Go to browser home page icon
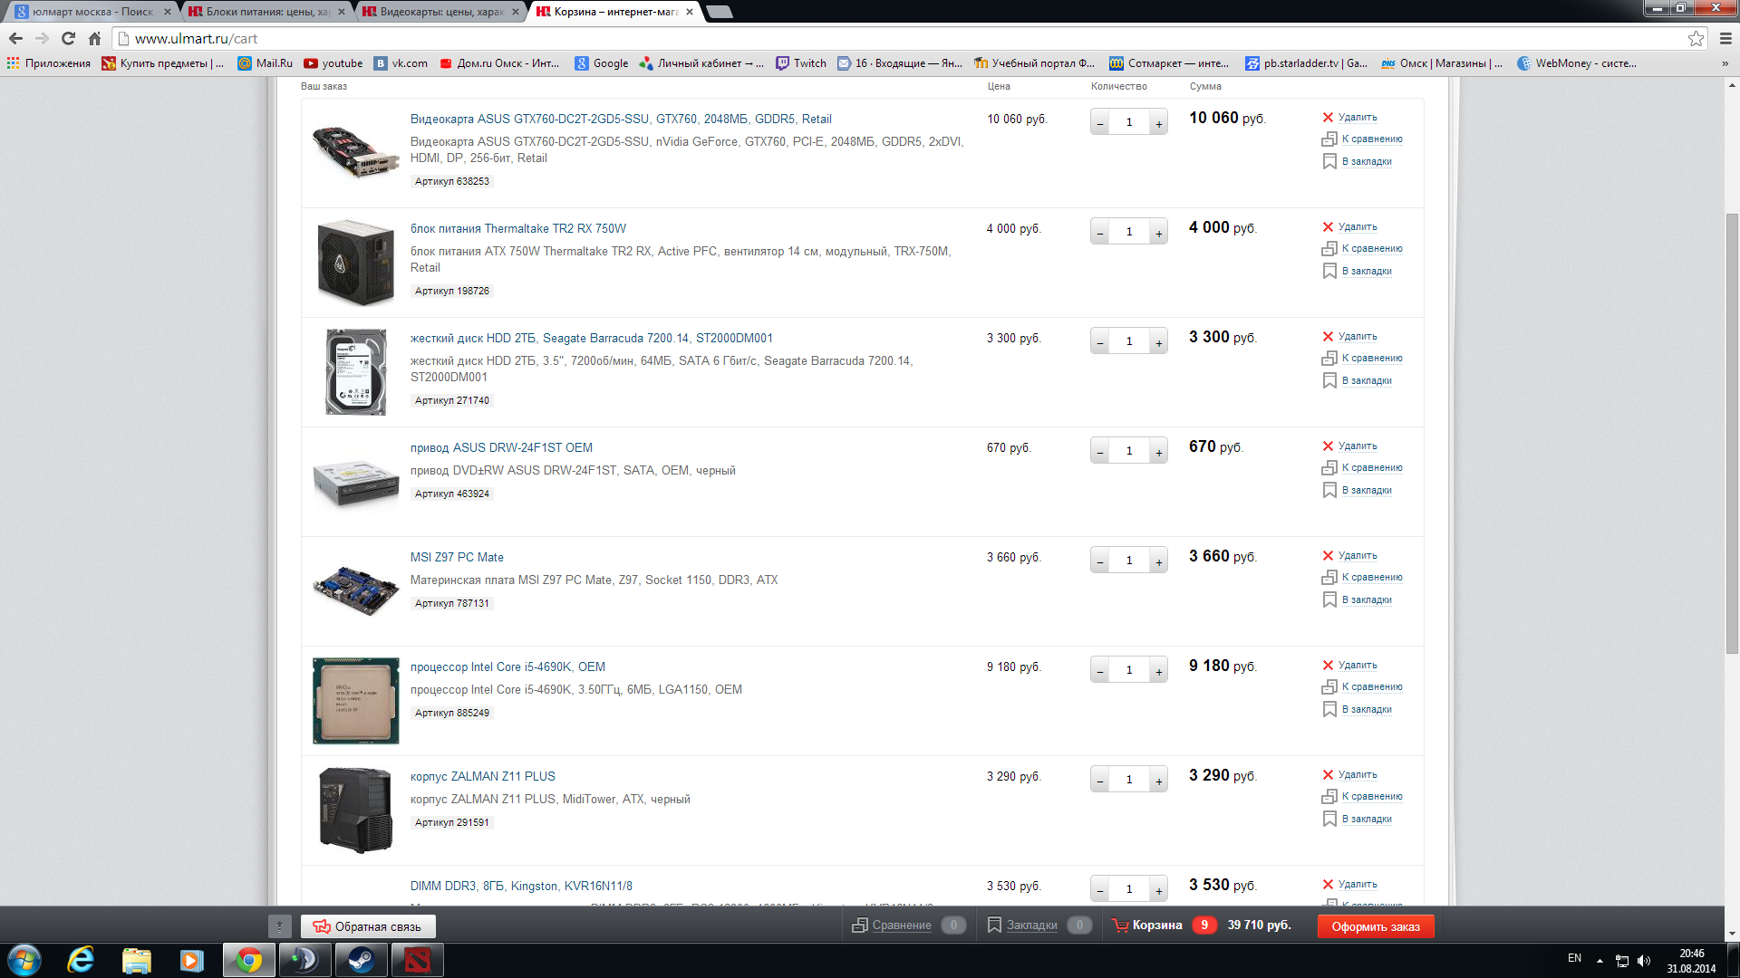 point(94,38)
